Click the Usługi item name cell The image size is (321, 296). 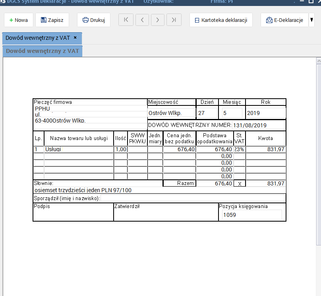[x=79, y=149]
